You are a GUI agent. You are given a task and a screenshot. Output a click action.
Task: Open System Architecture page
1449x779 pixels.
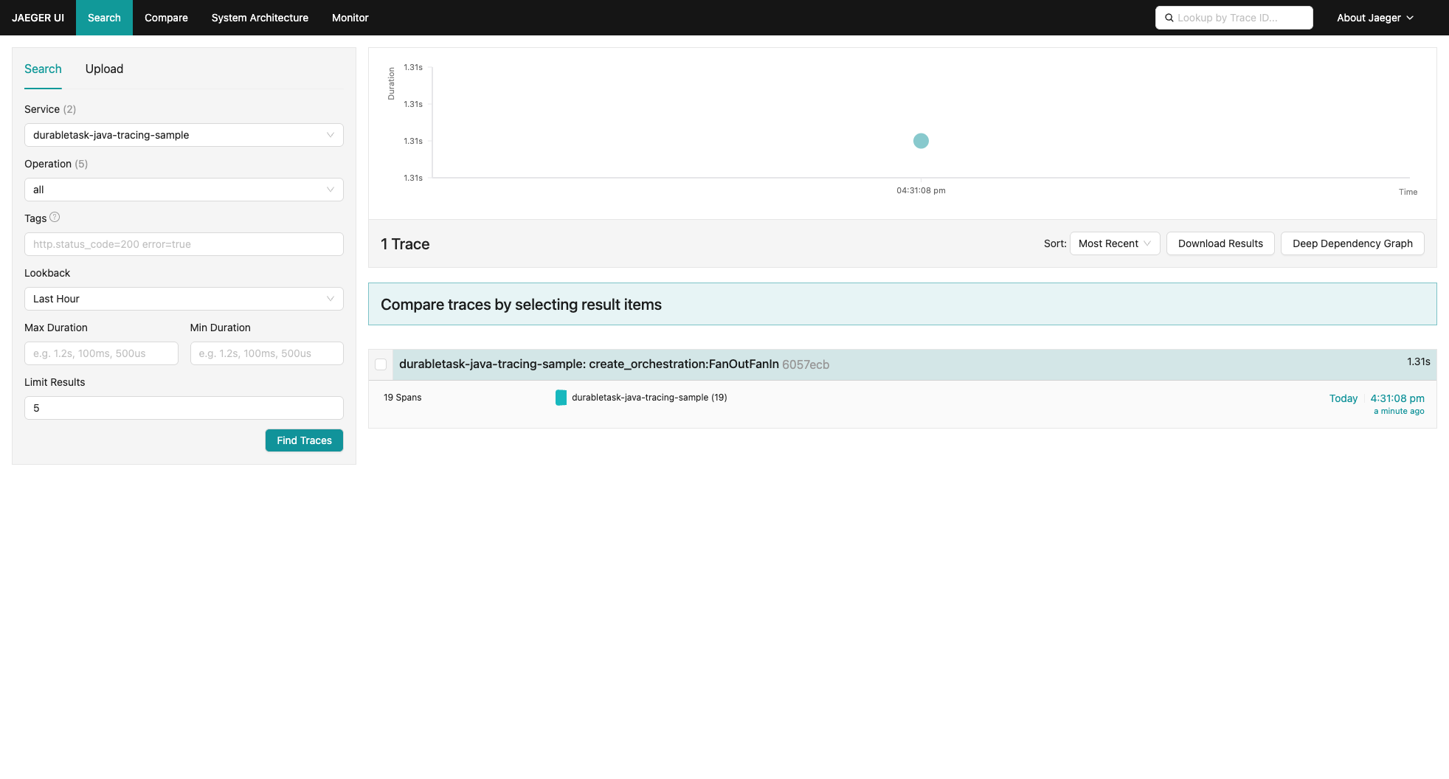(x=260, y=18)
